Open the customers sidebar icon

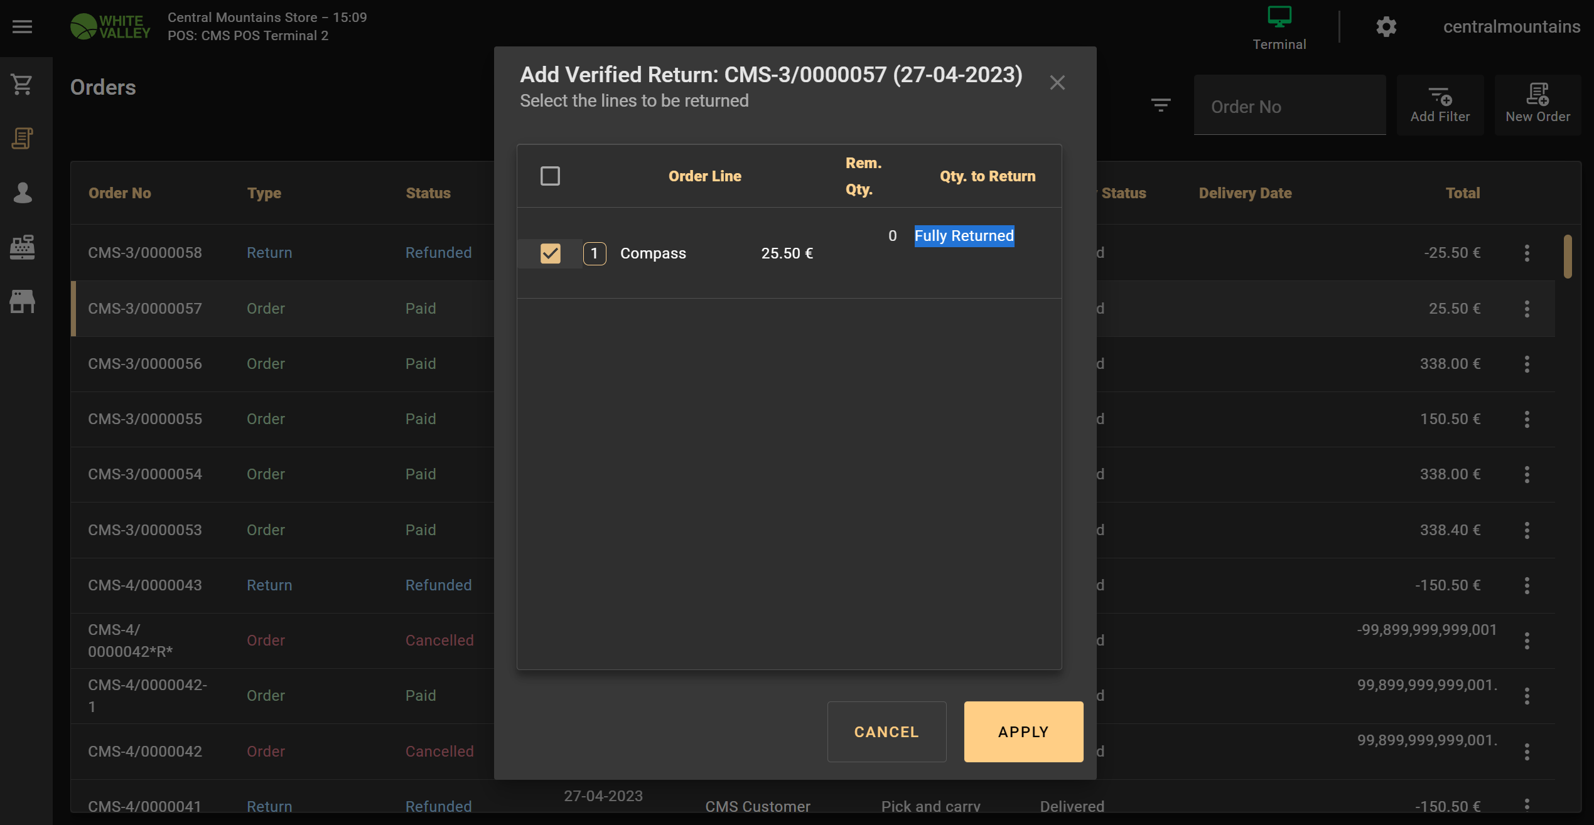[x=23, y=193]
